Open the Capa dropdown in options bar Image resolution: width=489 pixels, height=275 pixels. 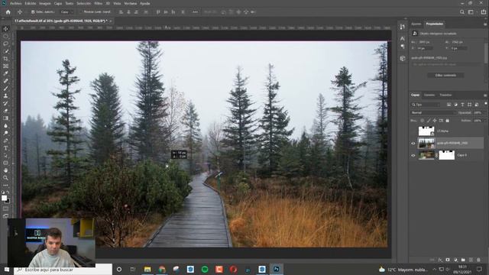[x=66, y=12]
